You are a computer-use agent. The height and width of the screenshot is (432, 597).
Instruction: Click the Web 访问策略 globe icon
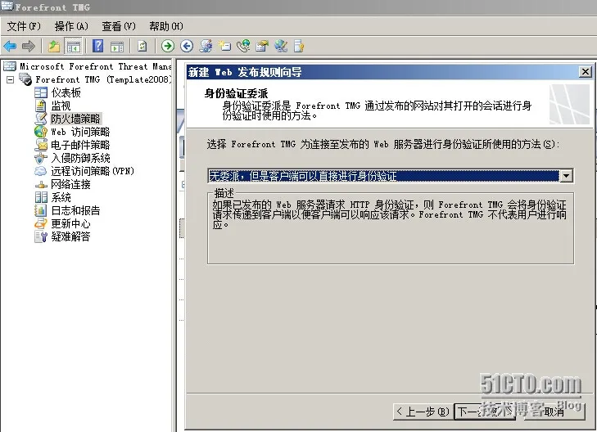point(41,132)
